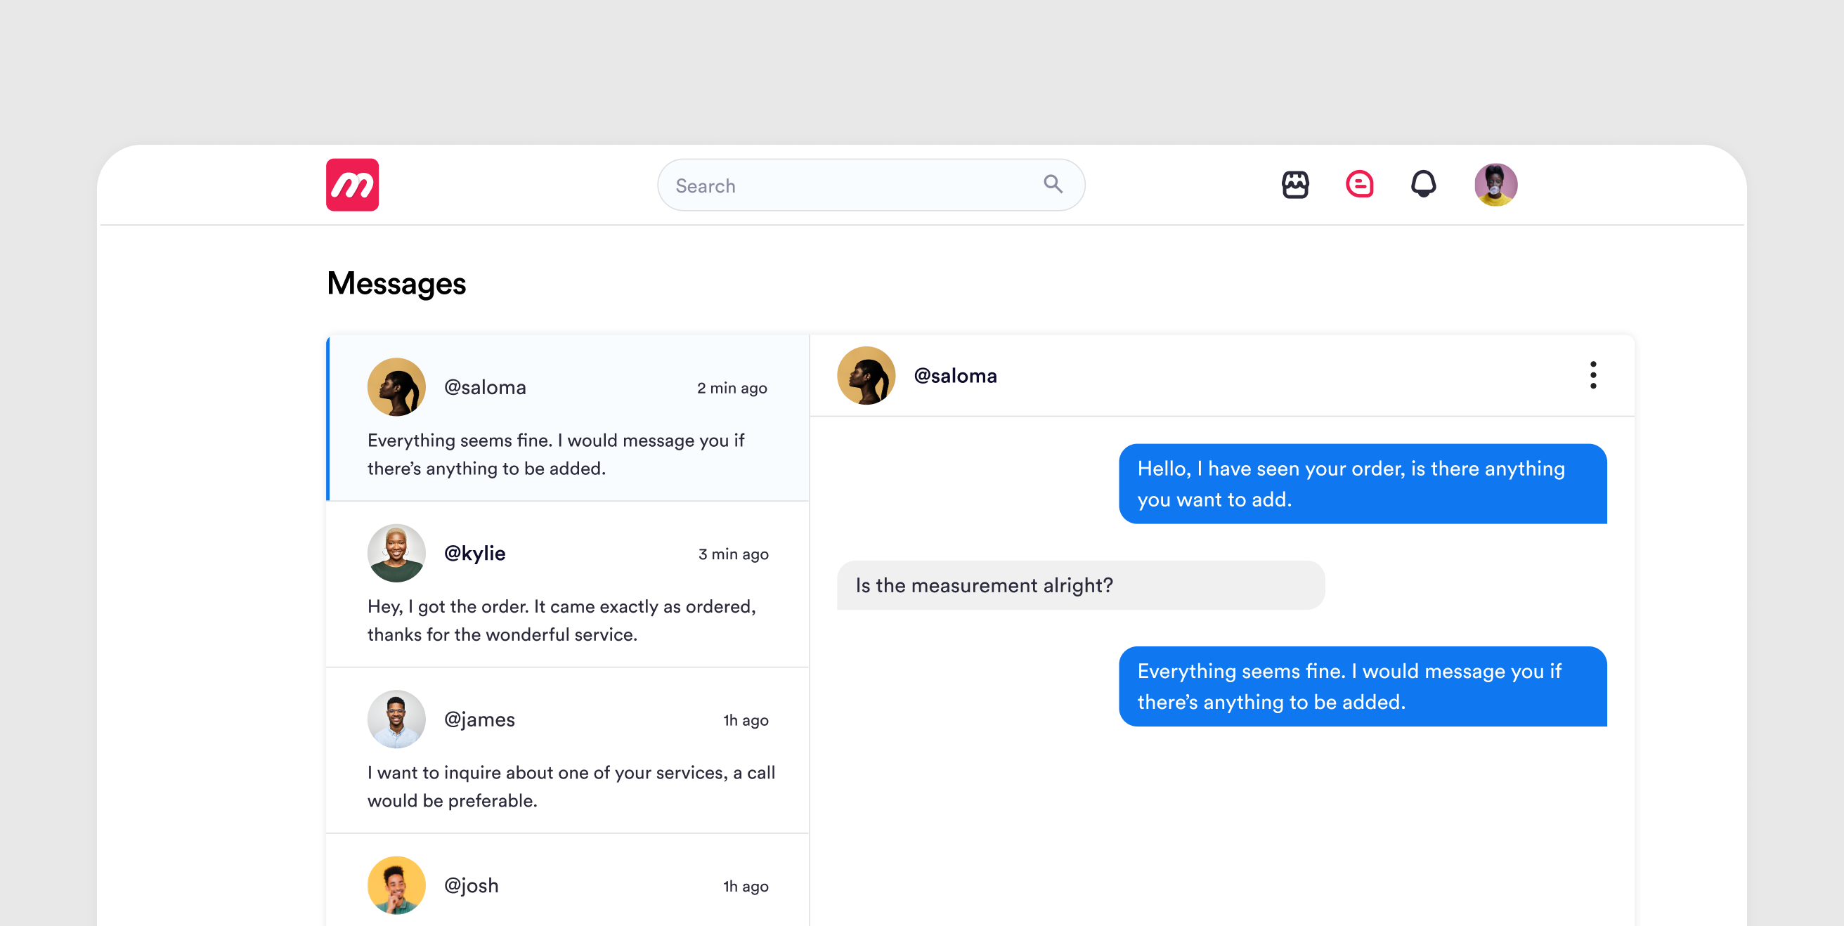Open the three-dot chat options menu

coord(1592,375)
